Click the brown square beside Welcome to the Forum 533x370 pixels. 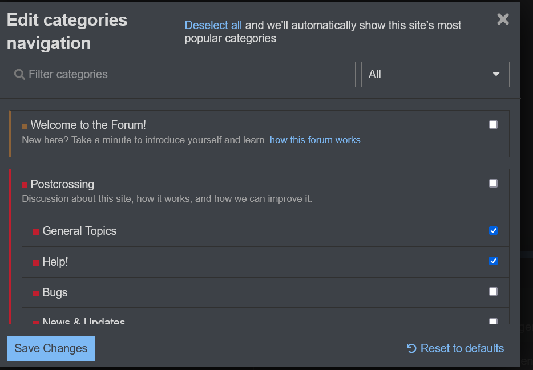(25, 126)
